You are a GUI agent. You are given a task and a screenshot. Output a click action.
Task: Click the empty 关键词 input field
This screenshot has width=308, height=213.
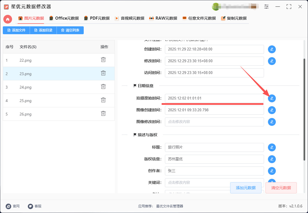coord(214,183)
